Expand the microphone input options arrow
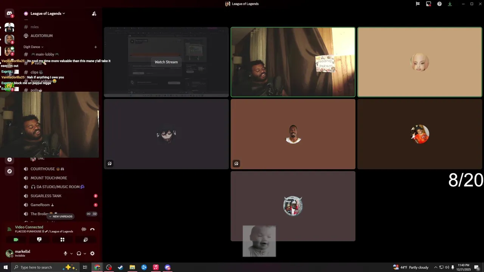The image size is (484, 272). [71, 253]
